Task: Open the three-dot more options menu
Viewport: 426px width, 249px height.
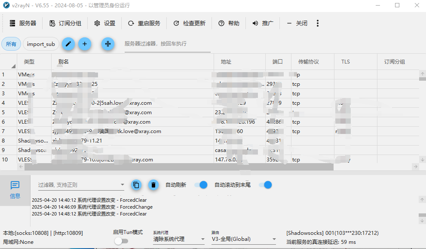Action: [318, 23]
